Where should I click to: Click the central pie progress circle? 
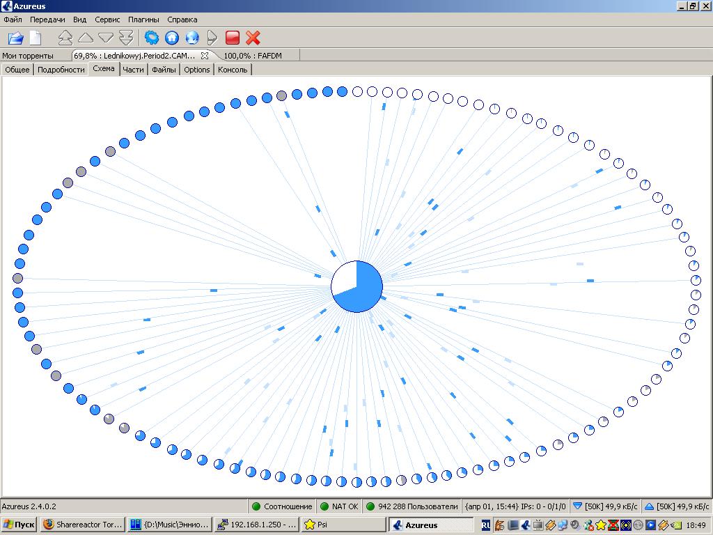pyautogui.click(x=356, y=286)
